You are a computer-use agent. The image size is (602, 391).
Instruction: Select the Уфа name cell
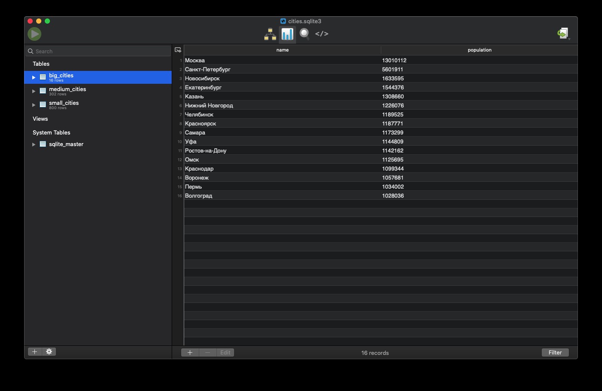click(282, 141)
